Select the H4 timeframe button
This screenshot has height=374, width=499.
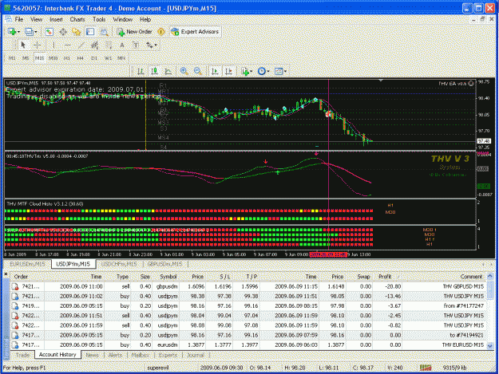click(80, 58)
